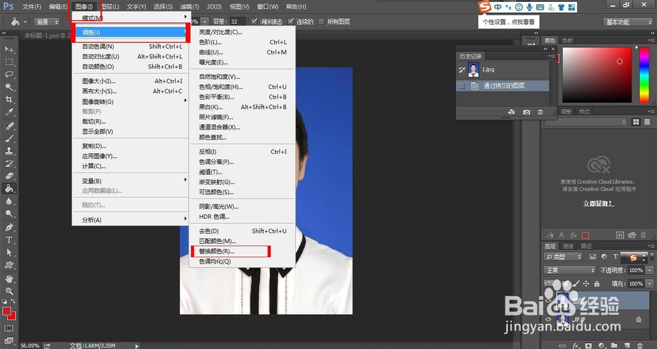Toggle the 消除锯齿 anti-alias checkbox

[x=254, y=22]
